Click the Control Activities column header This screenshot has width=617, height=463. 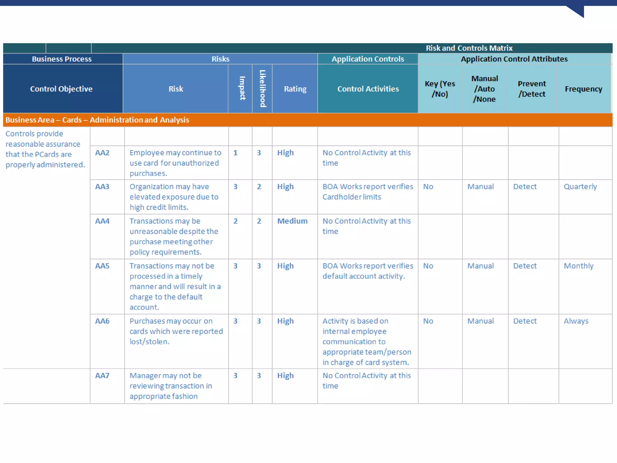click(x=368, y=89)
